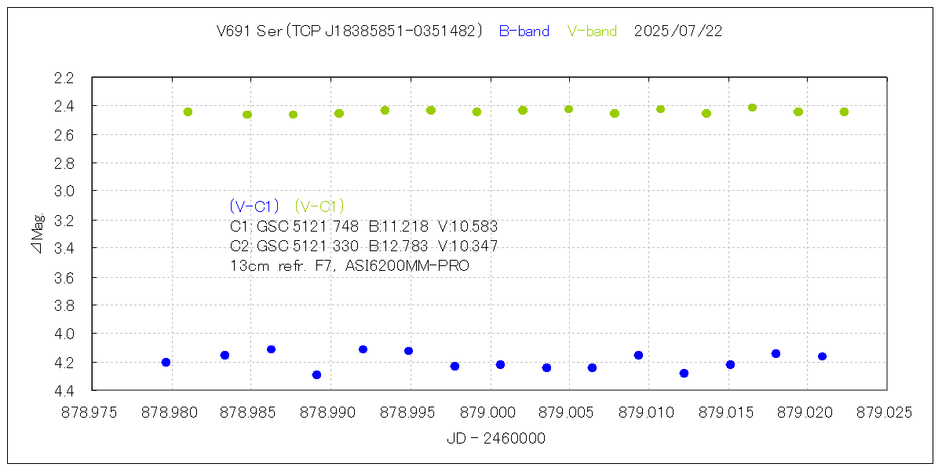This screenshot has height=471, width=942.
Task: Select the blue "B-band" legend label
Action: tap(524, 31)
